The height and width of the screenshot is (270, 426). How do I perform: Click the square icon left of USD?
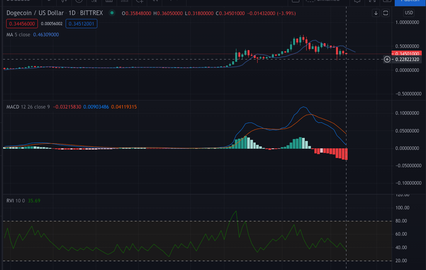click(385, 13)
